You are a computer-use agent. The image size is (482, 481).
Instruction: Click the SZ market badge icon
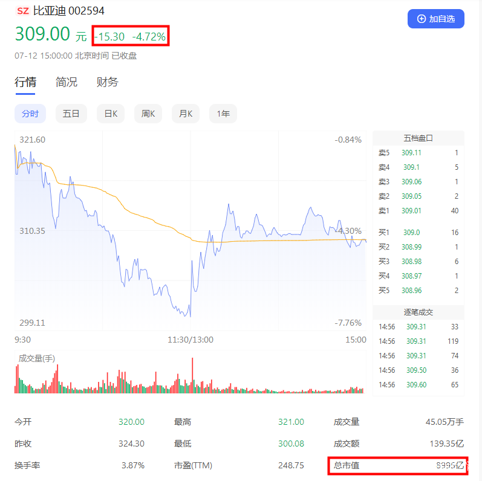23,11
